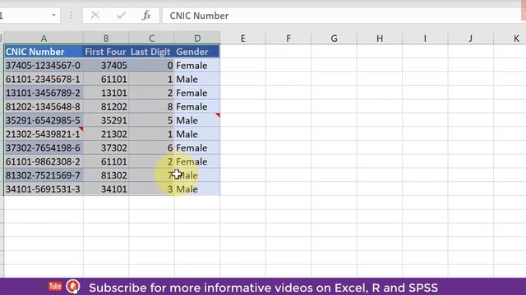This screenshot has width=526, height=295.
Task: Select Last Digit cell with value 5
Action: [x=151, y=120]
